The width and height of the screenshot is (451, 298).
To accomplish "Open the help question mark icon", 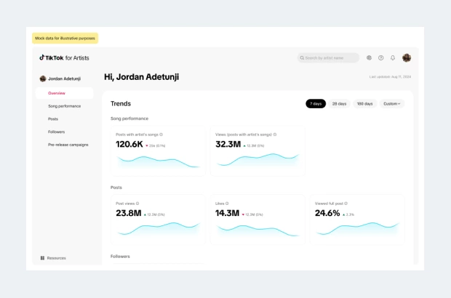I will point(381,57).
